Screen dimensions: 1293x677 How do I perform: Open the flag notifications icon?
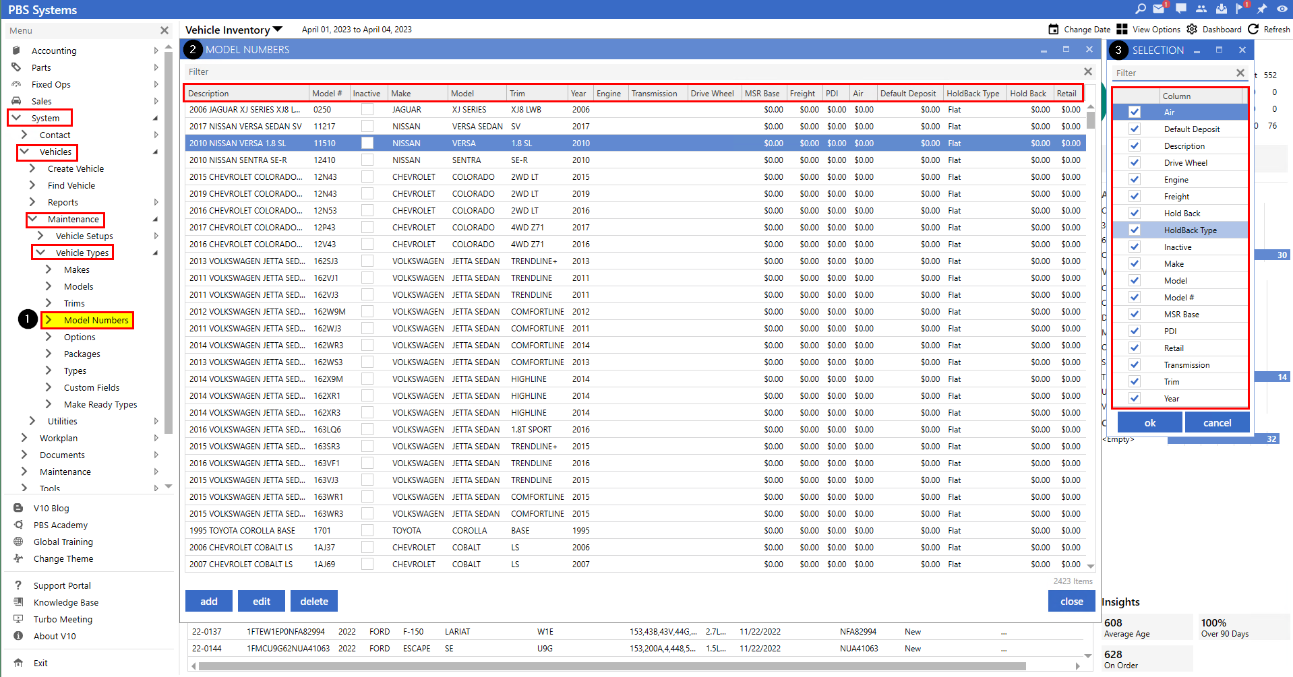coord(1240,9)
